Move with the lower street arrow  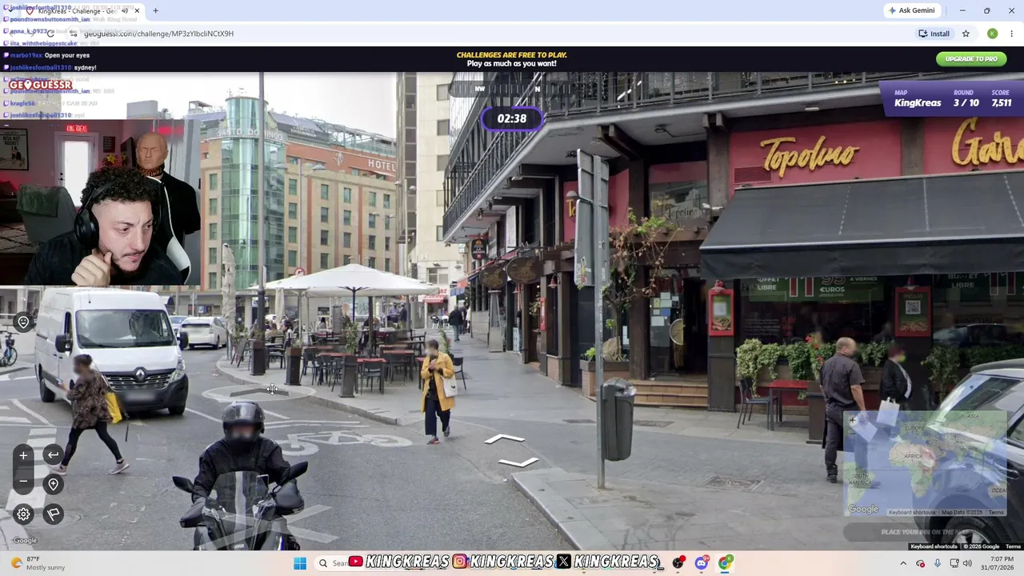(x=519, y=462)
